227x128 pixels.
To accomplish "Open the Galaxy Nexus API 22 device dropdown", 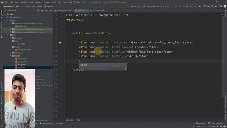I will [x=154, y=6].
